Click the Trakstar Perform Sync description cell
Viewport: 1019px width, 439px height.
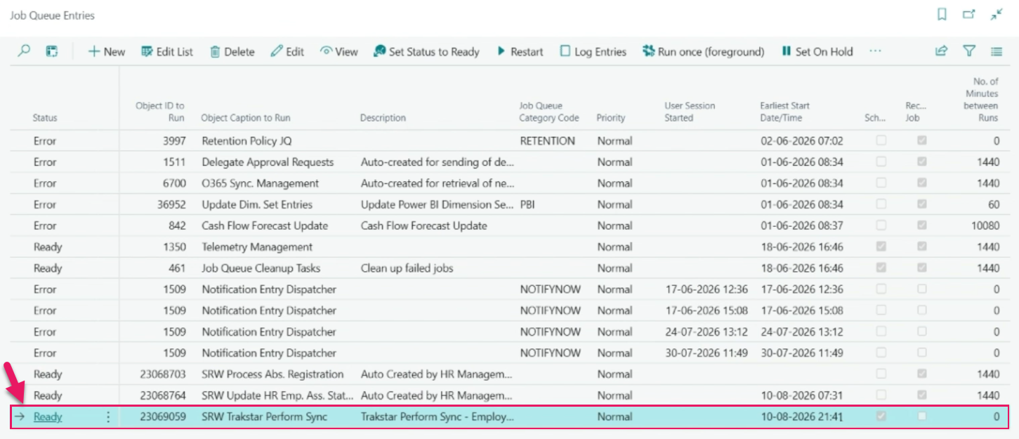[x=438, y=417]
